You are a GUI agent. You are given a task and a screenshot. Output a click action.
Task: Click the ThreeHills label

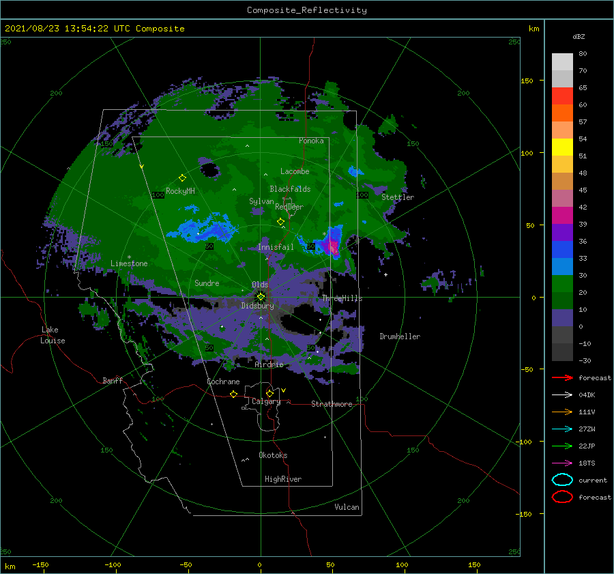(342, 298)
